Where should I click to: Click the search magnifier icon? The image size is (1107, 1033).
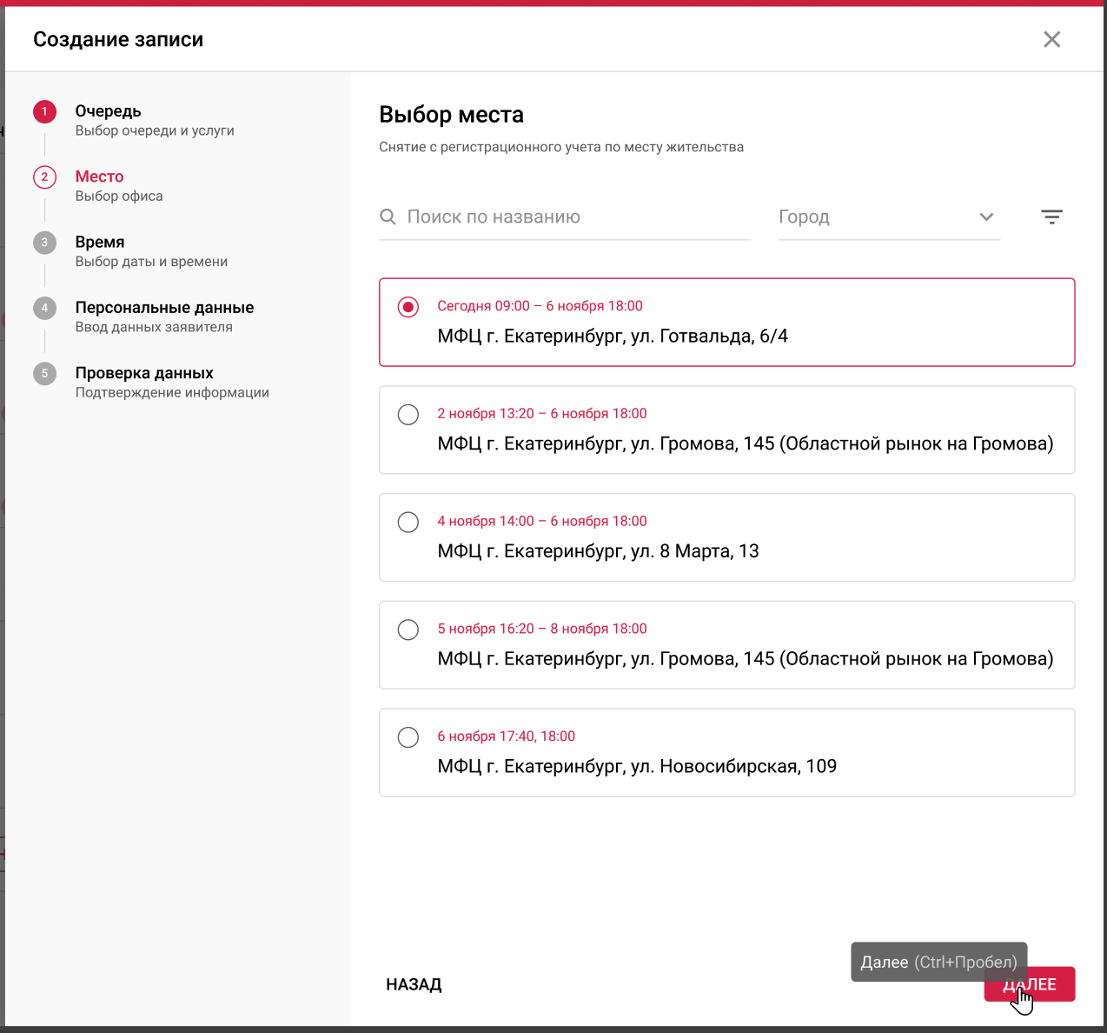tap(388, 217)
